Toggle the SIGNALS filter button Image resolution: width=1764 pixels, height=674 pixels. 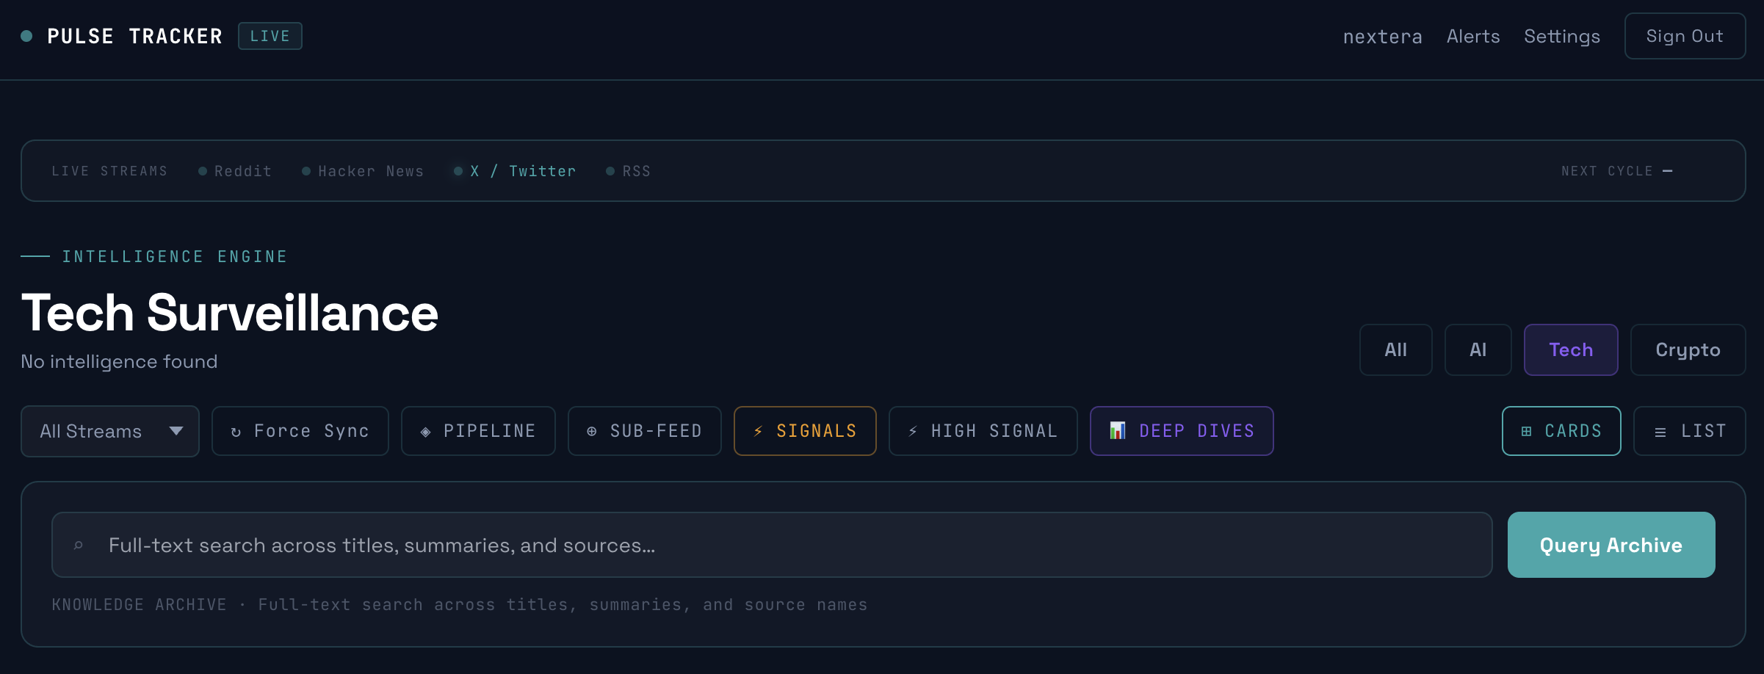tap(805, 431)
